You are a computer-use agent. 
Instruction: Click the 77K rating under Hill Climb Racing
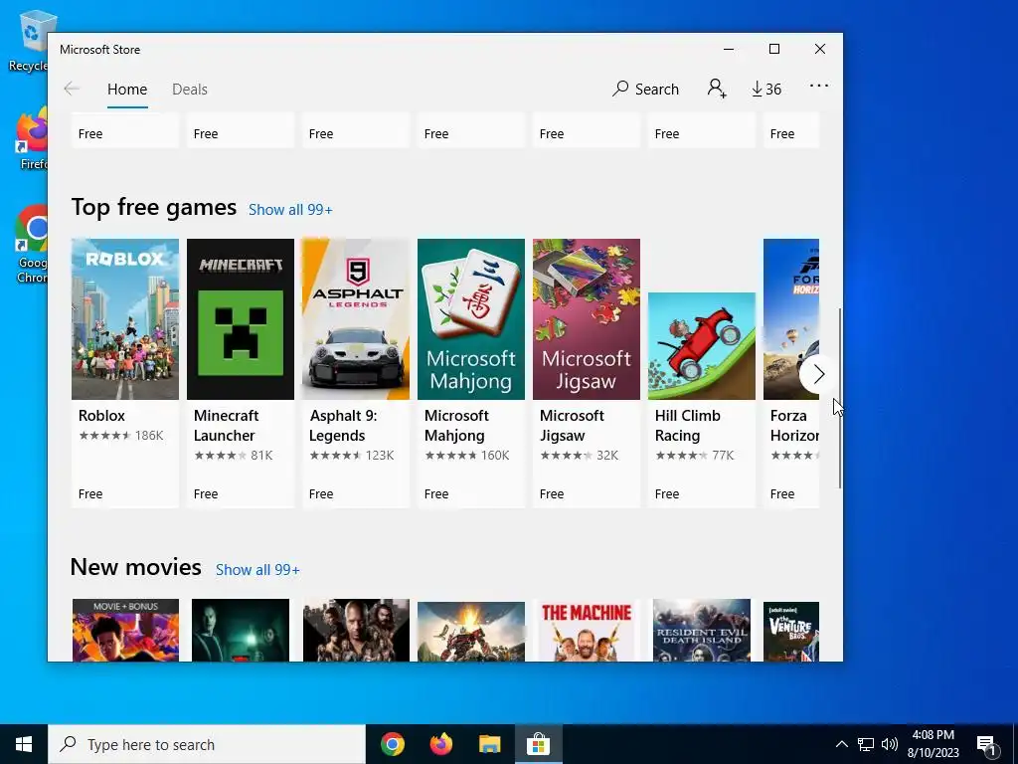pyautogui.click(x=695, y=455)
